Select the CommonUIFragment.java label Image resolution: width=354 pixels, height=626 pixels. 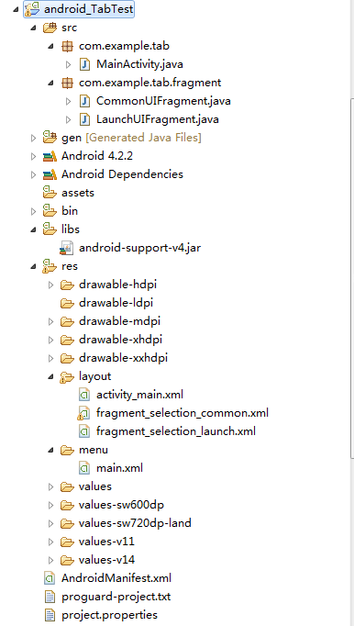tap(163, 101)
